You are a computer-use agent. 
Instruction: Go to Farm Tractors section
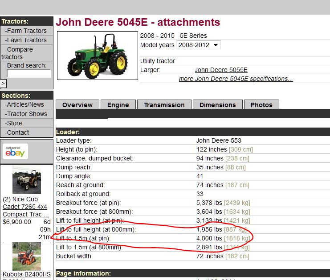coord(26,31)
